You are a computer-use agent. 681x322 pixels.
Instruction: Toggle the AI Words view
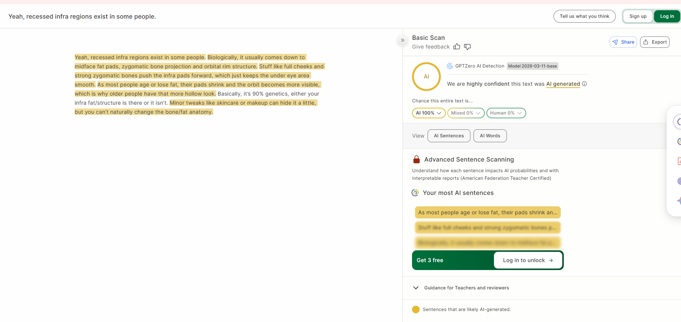pos(490,136)
